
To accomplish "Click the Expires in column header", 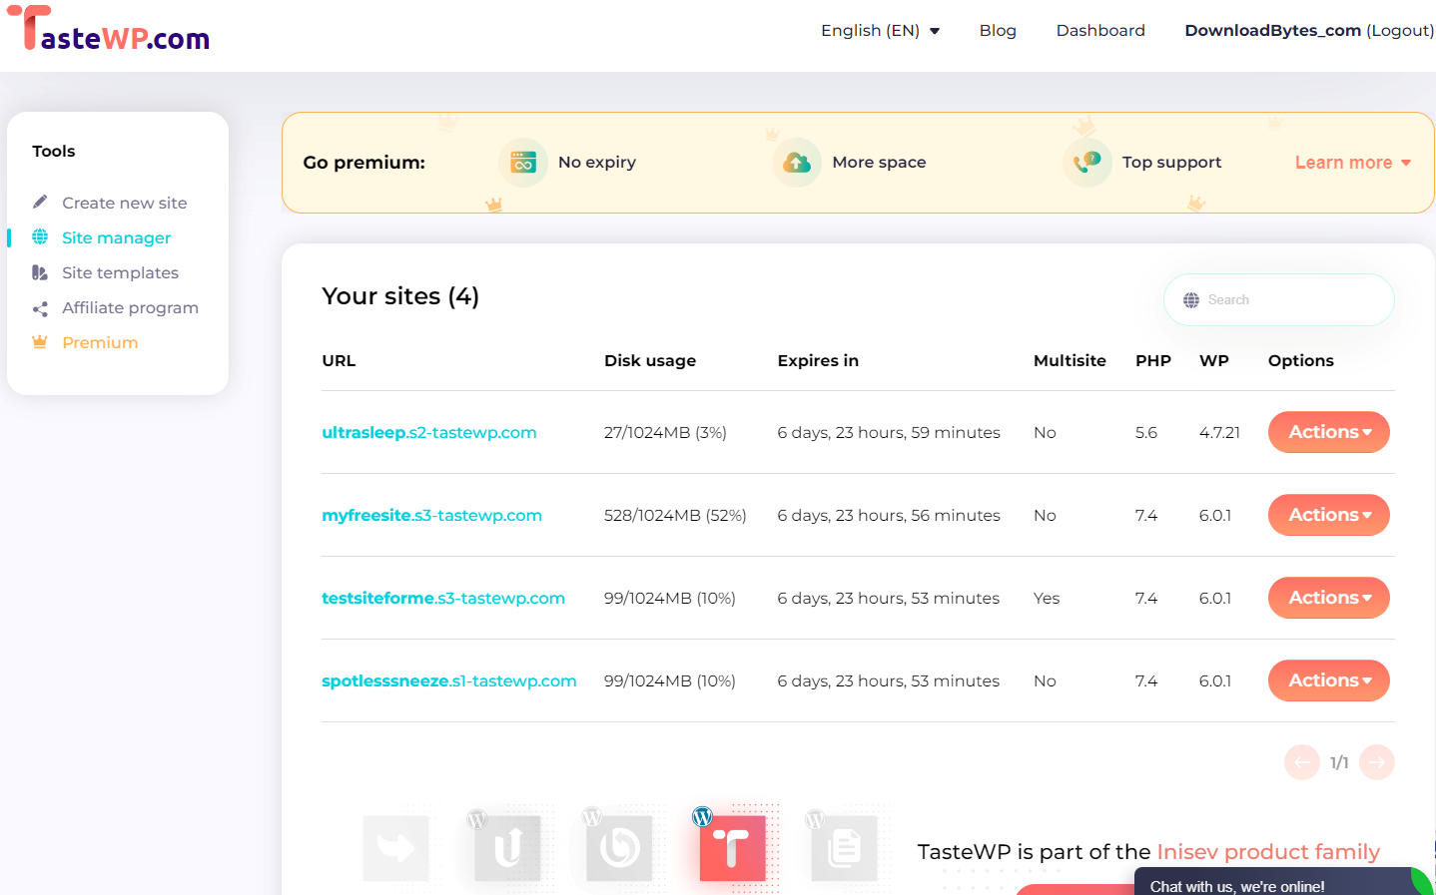I will point(818,361).
